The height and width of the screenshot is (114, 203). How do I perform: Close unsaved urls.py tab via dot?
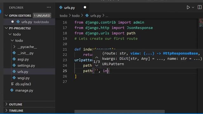[85, 7]
